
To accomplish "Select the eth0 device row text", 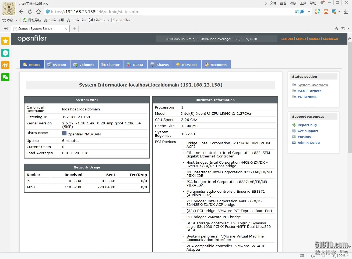I will click(x=31, y=187).
